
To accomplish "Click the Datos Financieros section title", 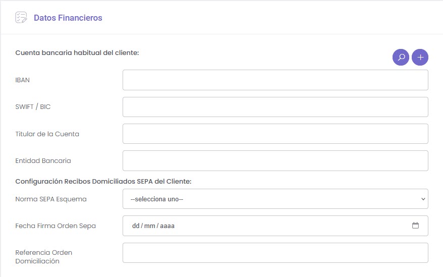I will [68, 18].
